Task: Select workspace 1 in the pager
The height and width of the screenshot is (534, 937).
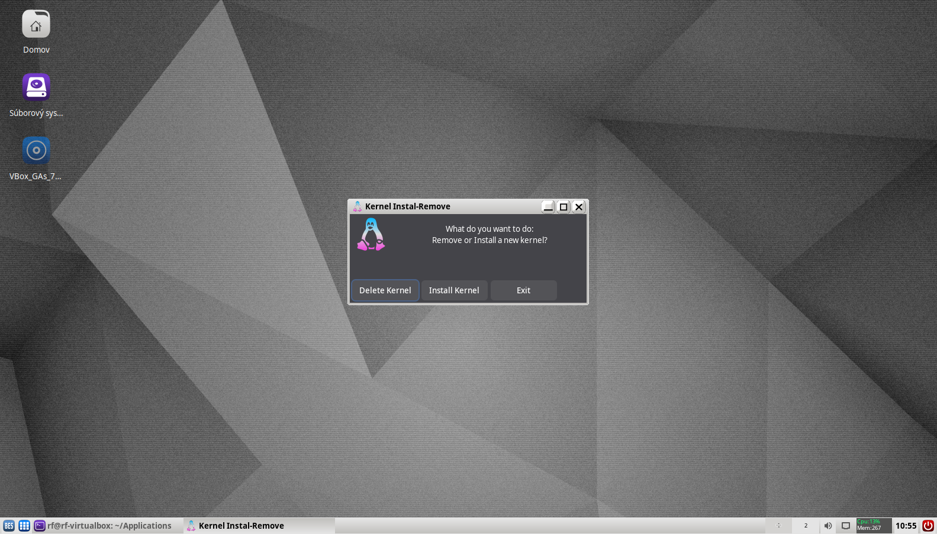Action: tap(779, 526)
